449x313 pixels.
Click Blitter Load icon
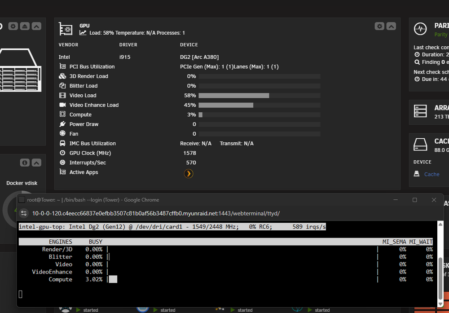point(62,86)
